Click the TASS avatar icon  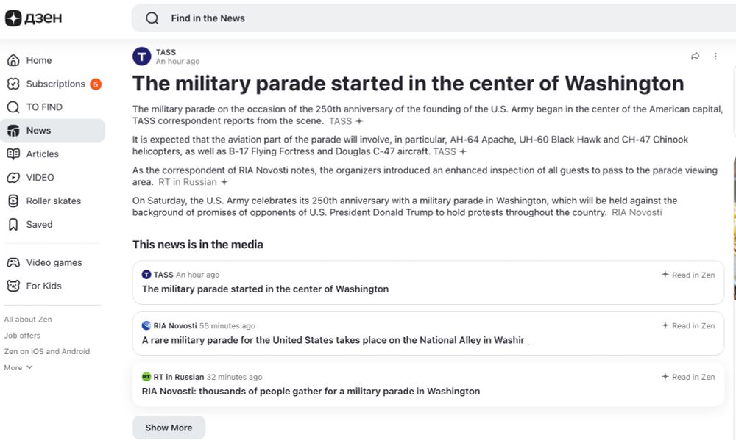point(142,57)
